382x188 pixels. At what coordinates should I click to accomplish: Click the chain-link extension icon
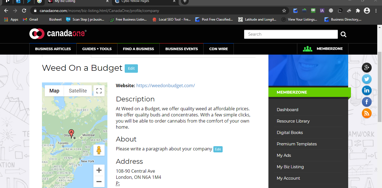point(340,11)
